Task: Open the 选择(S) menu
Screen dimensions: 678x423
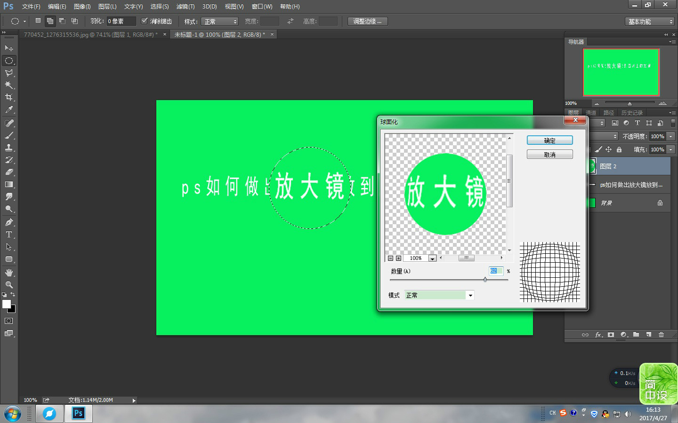Action: (160, 7)
